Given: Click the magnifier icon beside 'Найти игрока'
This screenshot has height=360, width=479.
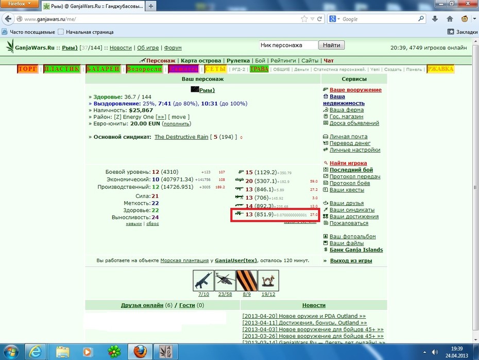Looking at the screenshot, I should pos(326,163).
